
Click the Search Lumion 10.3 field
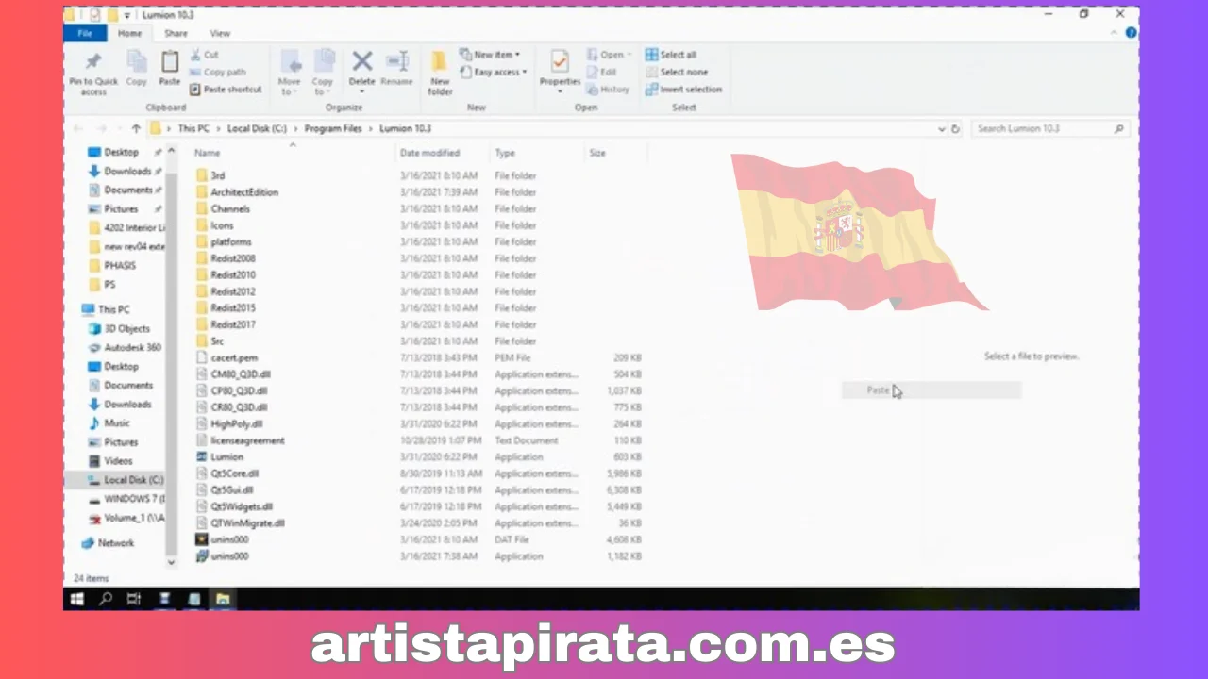(1049, 128)
